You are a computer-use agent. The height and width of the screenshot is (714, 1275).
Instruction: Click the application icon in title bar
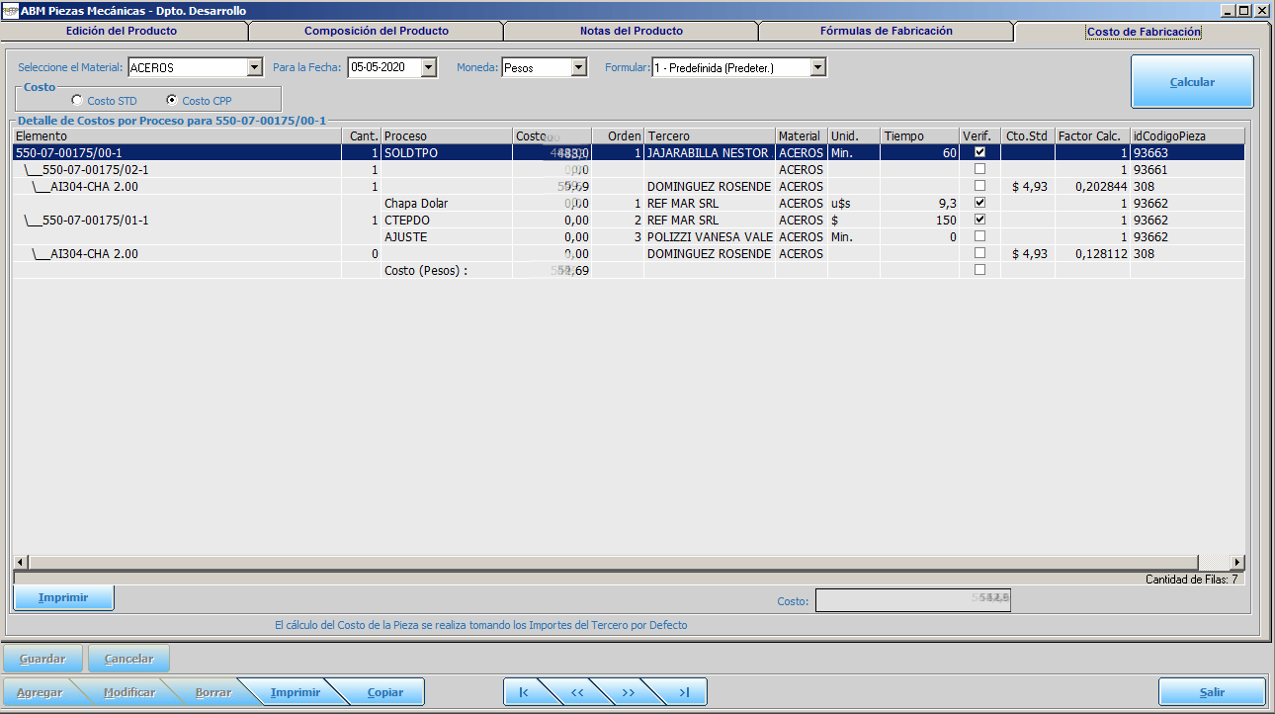(10, 11)
